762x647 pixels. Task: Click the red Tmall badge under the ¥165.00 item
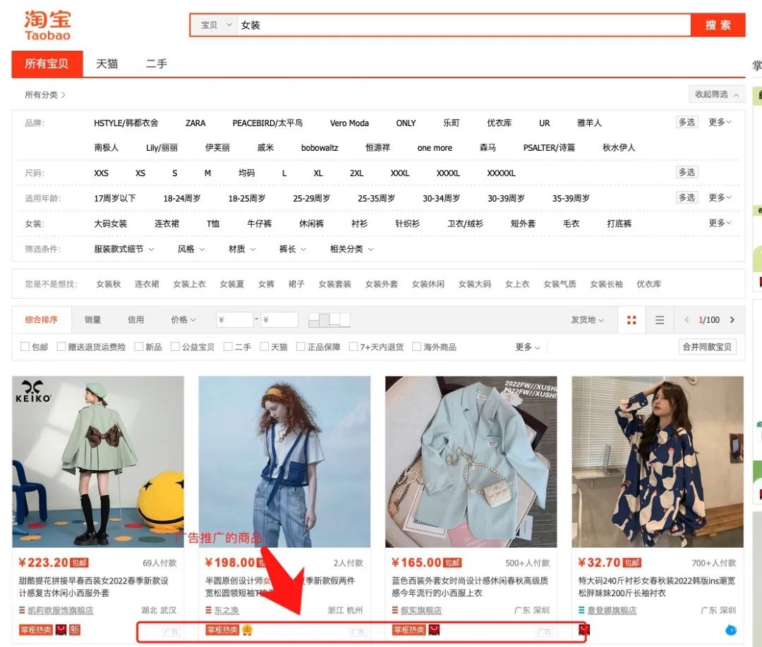pos(434,630)
